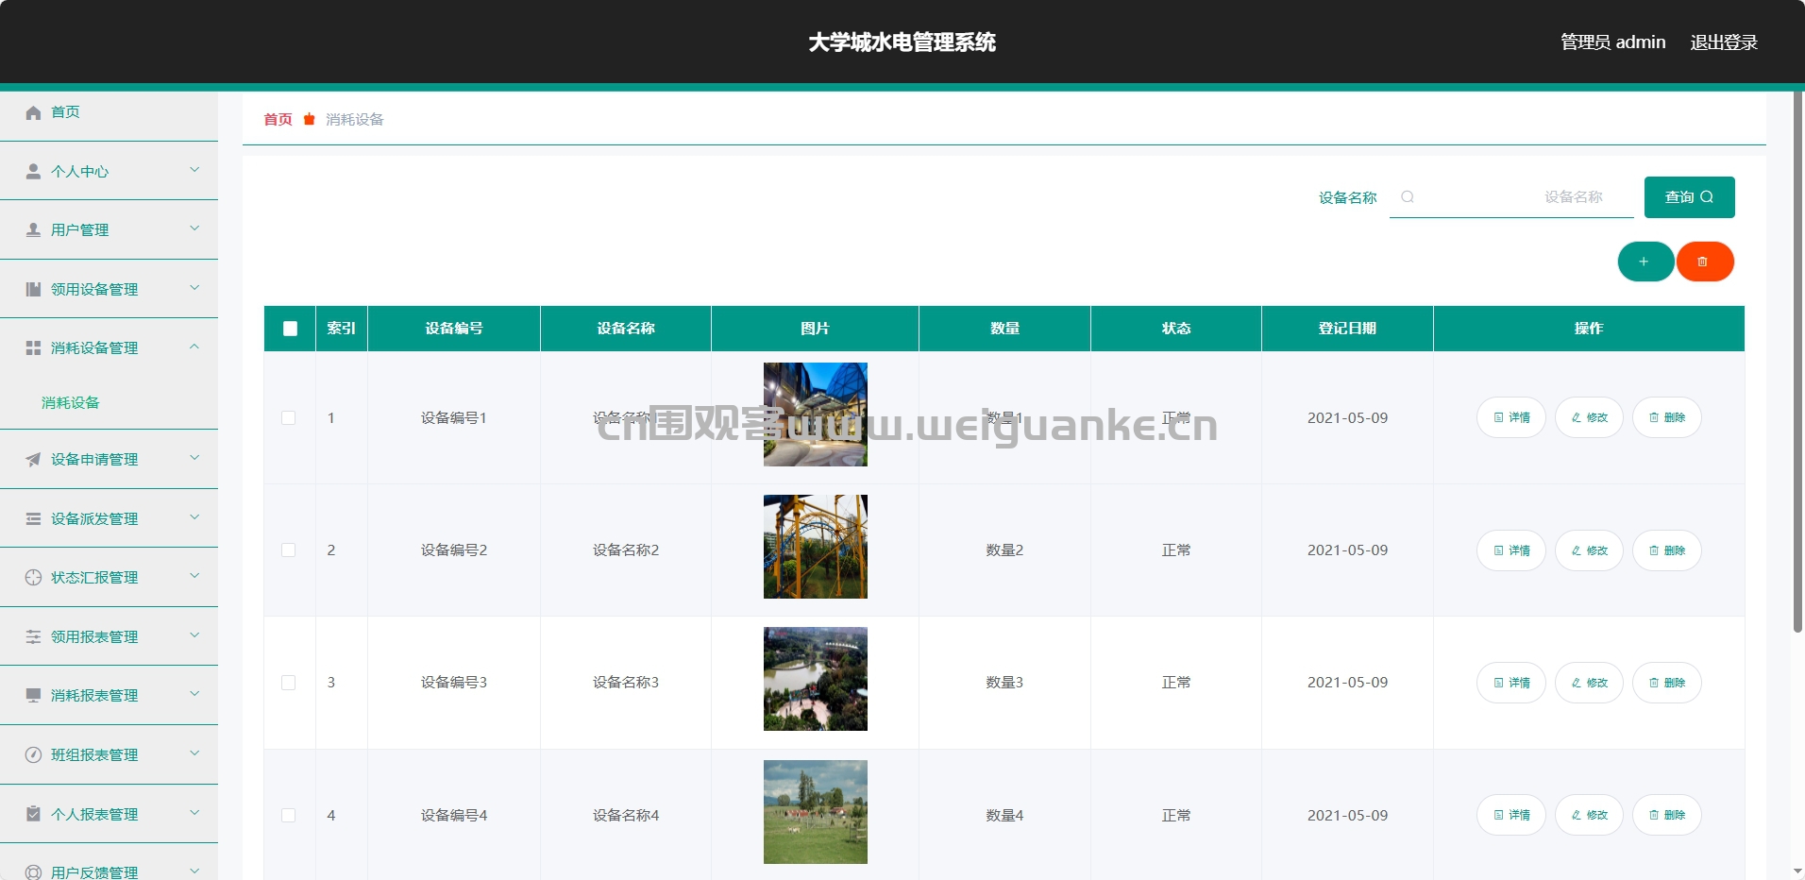Viewport: 1805px width, 880px height.
Task: Click 删除 for 设备编号3
Action: click(1667, 683)
